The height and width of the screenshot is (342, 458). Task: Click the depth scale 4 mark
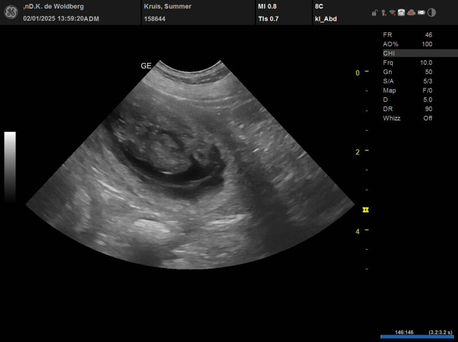[358, 231]
